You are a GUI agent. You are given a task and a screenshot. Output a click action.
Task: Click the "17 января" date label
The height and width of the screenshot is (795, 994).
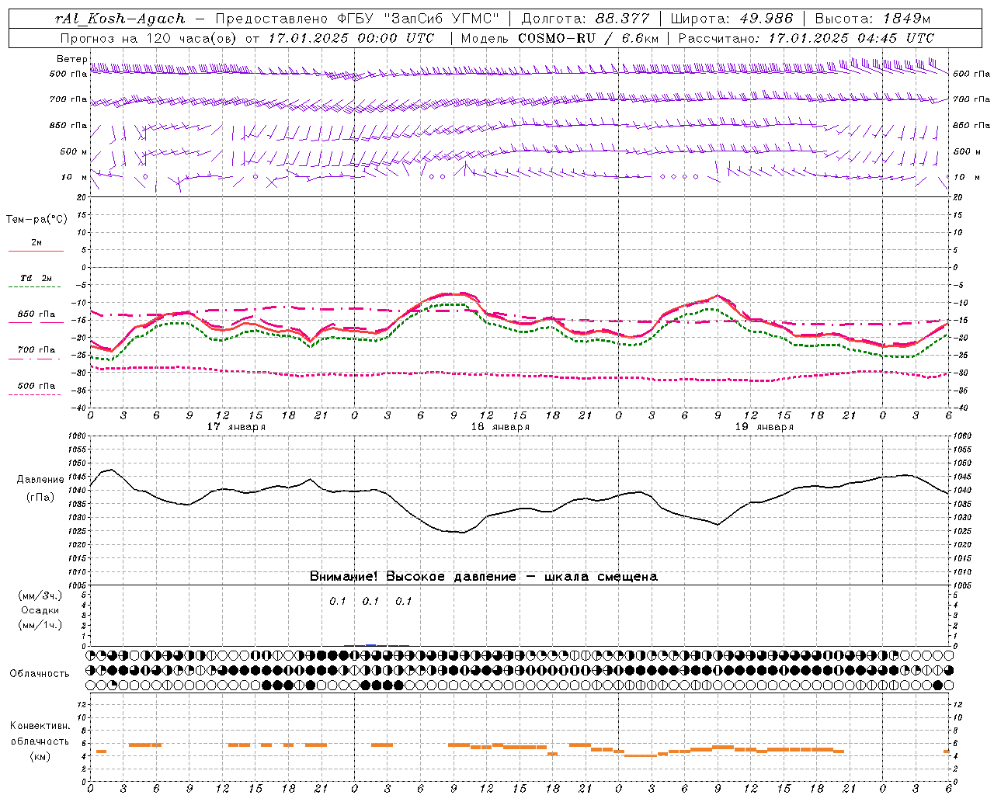coord(236,427)
